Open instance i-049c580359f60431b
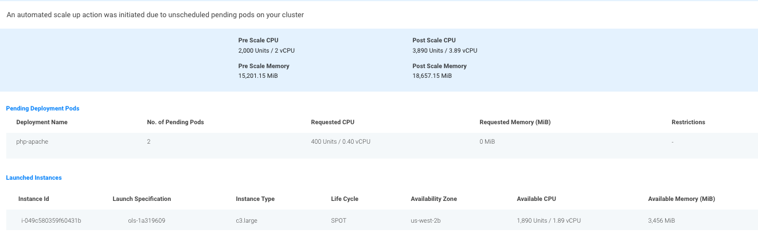This screenshot has width=758, height=249. tap(51, 220)
